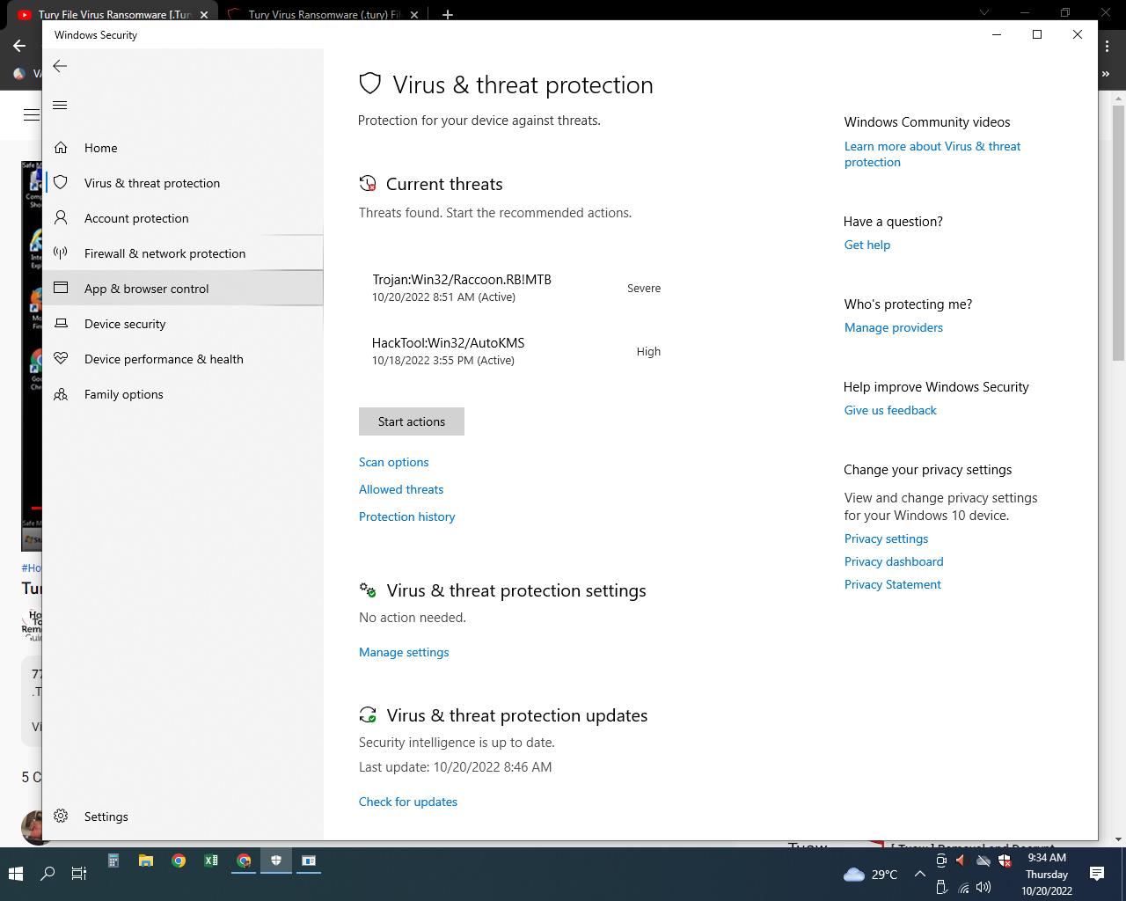Viewport: 1126px width, 901px height.
Task: Select Account protection in sidebar
Action: coord(136,218)
